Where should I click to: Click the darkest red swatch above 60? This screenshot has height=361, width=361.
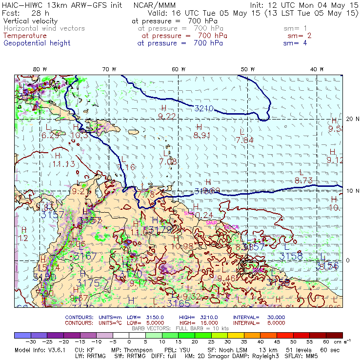(x=334, y=335)
